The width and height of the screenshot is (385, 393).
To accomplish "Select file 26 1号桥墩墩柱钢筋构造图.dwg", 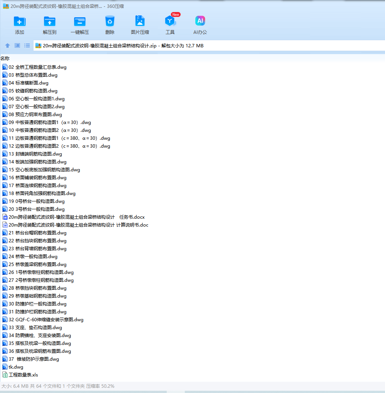I will pos(38,272).
